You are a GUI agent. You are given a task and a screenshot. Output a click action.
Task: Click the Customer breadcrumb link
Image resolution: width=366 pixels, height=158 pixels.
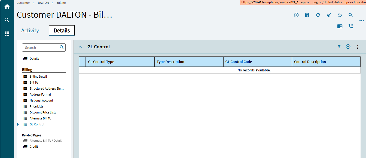coord(23,3)
